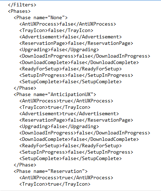Click the last TrayIcon true line
This screenshot has width=161, height=191.
click(55, 184)
